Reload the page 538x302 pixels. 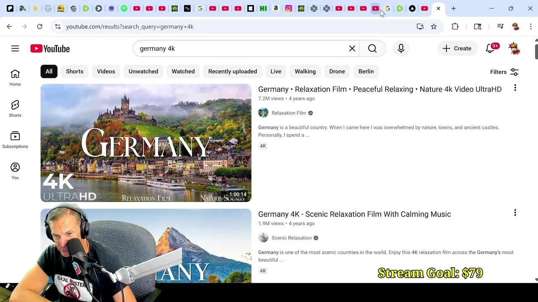(x=40, y=26)
